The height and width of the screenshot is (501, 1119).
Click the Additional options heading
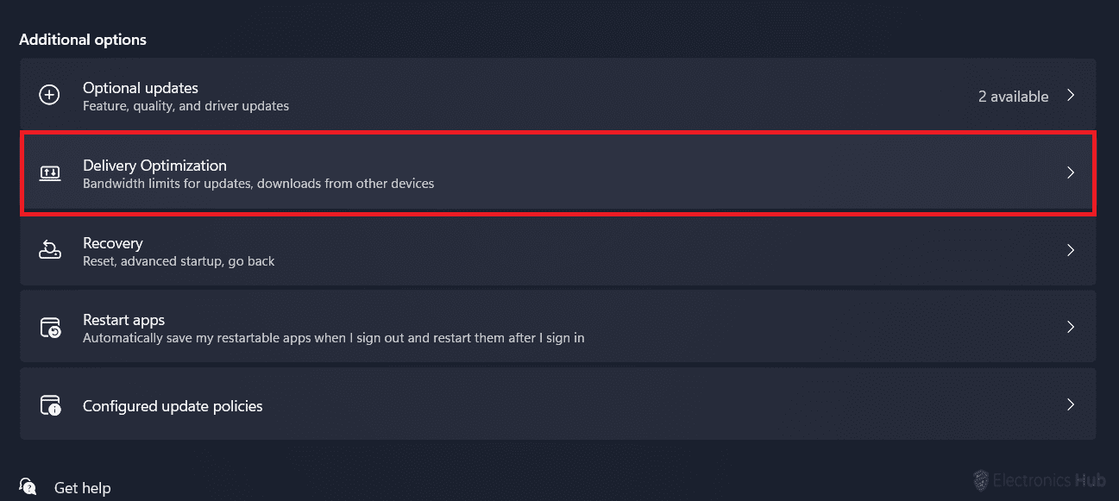point(83,40)
